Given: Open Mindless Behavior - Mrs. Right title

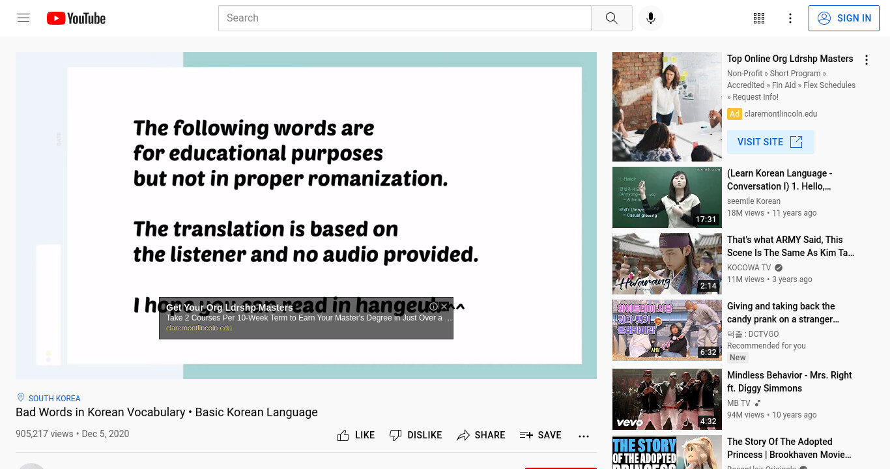Looking at the screenshot, I should (789, 382).
